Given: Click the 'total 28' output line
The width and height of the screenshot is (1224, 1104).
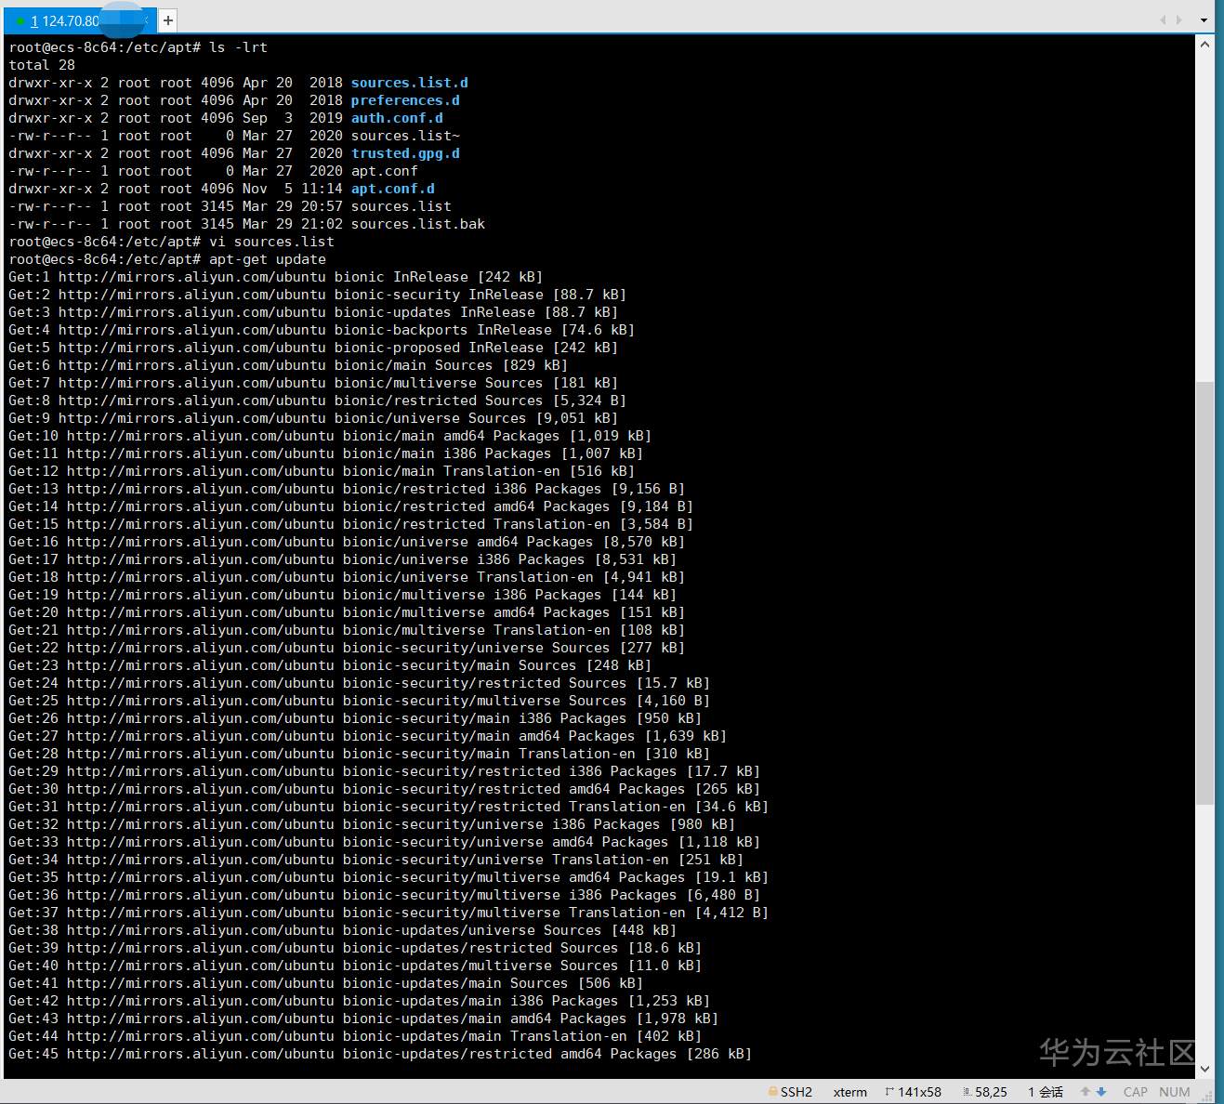Looking at the screenshot, I should coord(42,65).
